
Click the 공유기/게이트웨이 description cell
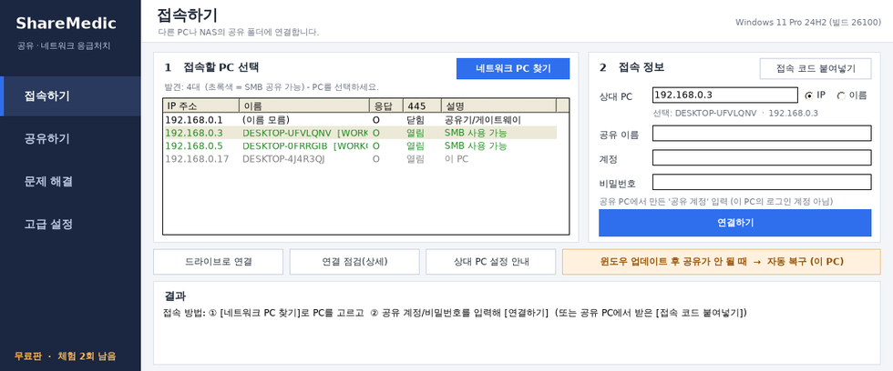pyautogui.click(x=482, y=120)
